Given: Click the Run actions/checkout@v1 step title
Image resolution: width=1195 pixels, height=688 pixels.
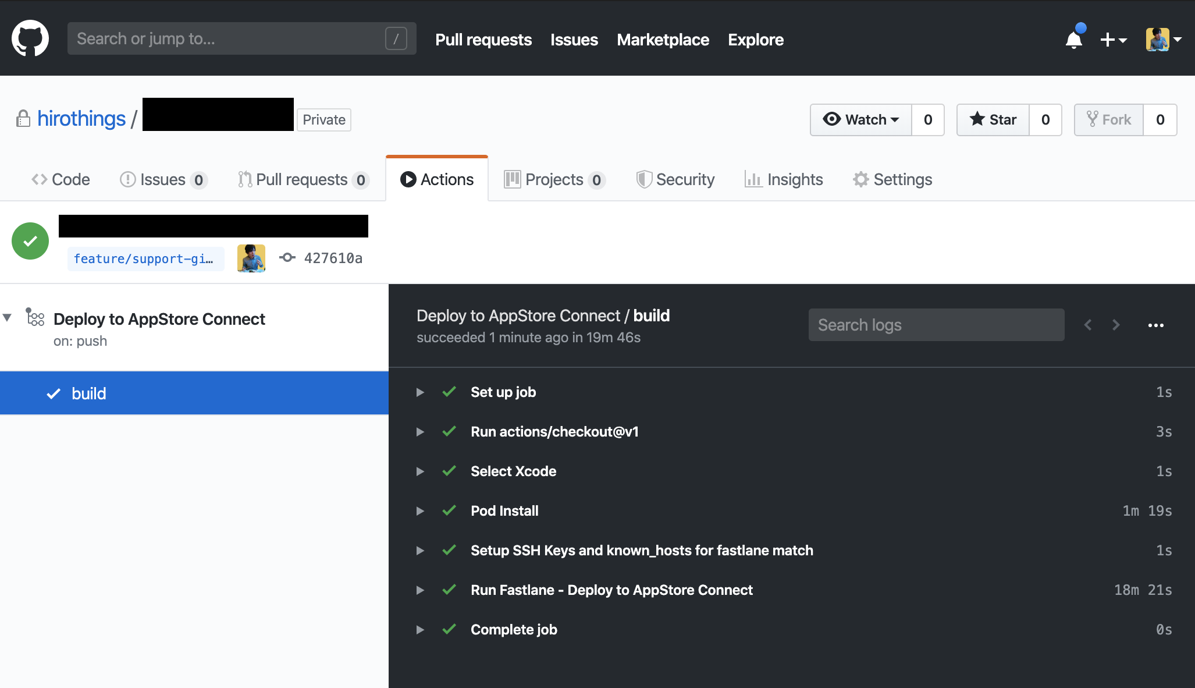Looking at the screenshot, I should click(554, 432).
